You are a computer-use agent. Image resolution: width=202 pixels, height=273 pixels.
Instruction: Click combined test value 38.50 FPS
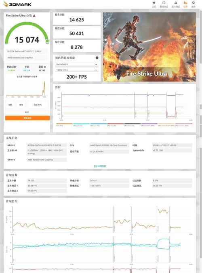pyautogui.click(x=172, y=186)
